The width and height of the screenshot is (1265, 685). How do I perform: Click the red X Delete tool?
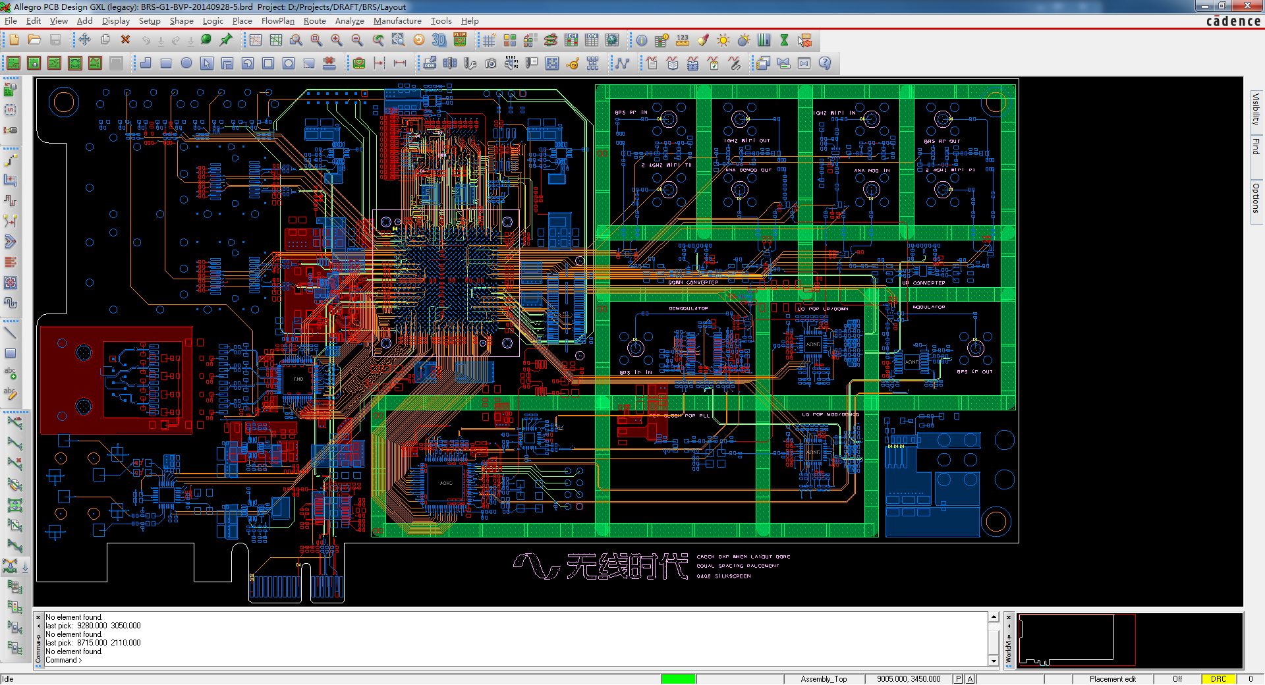(x=125, y=40)
